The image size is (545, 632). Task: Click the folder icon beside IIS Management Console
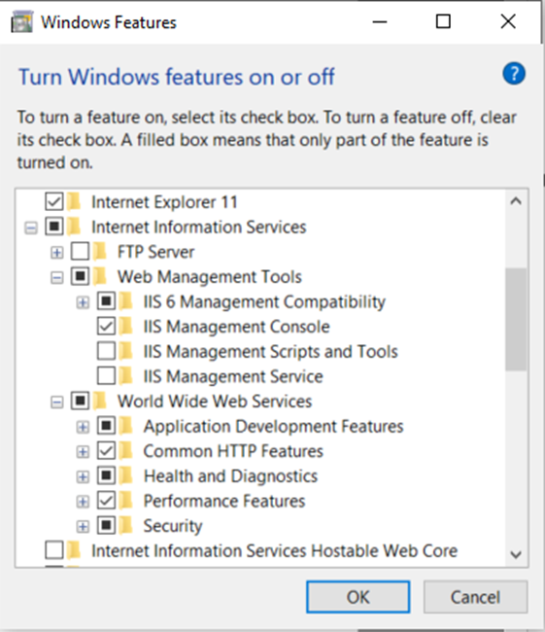125,327
